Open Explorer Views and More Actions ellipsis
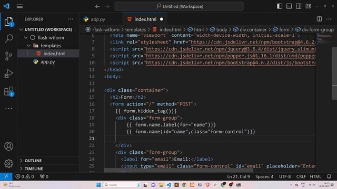 tap(71, 19)
